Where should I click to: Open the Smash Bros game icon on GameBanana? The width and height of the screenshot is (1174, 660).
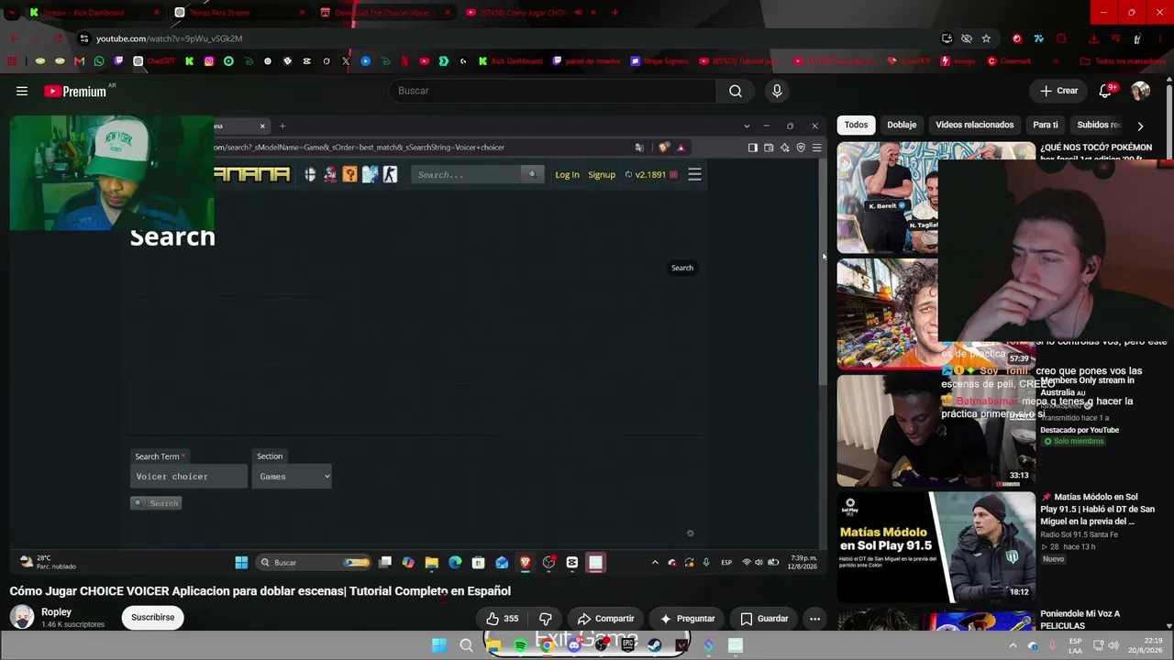(310, 174)
